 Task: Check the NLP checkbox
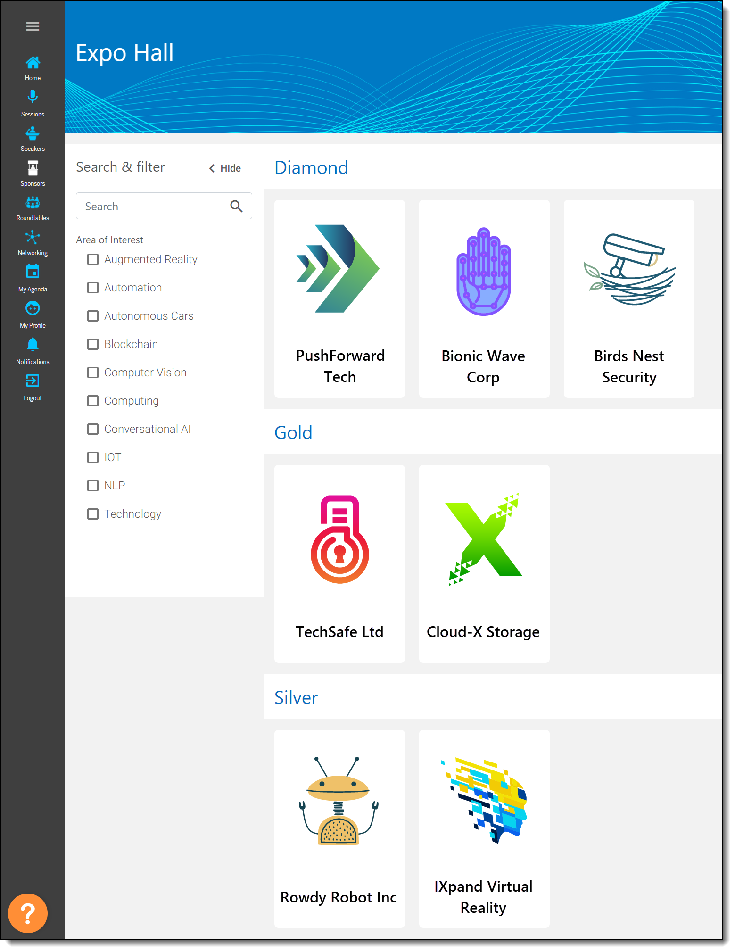93,486
